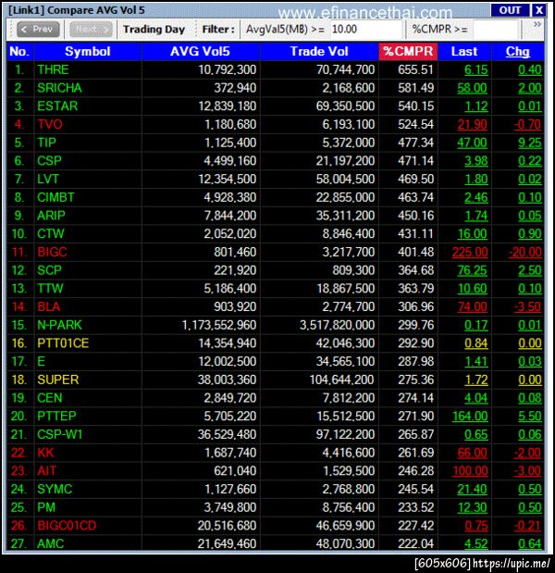Select the PM symbol
Image resolution: width=555 pixels, height=573 pixels.
(46, 507)
